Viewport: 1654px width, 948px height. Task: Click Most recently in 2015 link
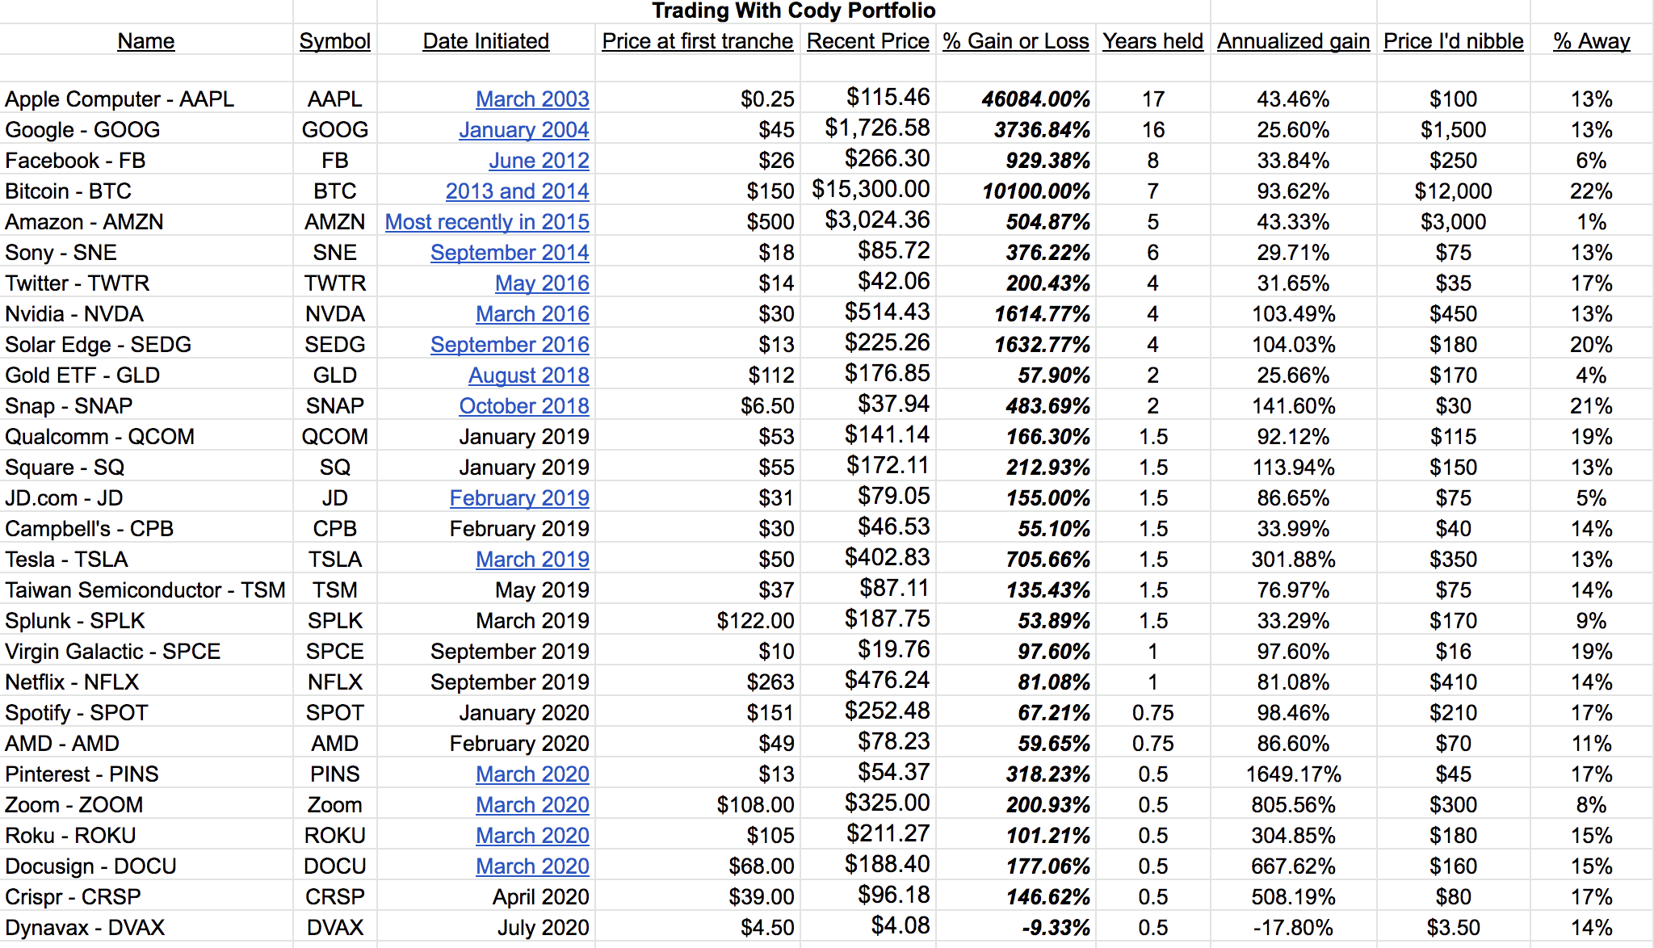[487, 222]
